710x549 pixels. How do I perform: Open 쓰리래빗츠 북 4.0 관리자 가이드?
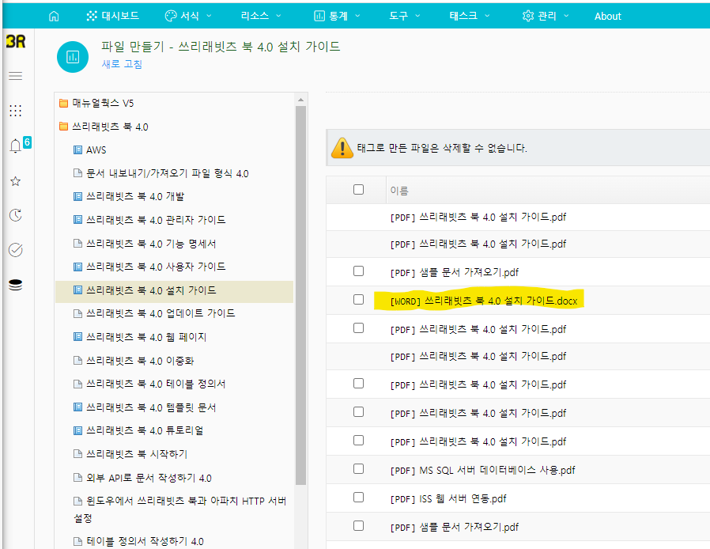(156, 220)
